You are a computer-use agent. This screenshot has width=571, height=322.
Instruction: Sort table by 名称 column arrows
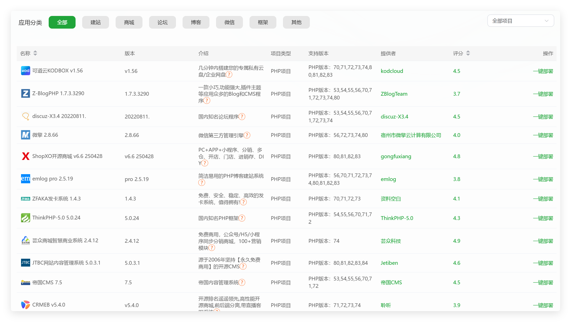point(35,53)
